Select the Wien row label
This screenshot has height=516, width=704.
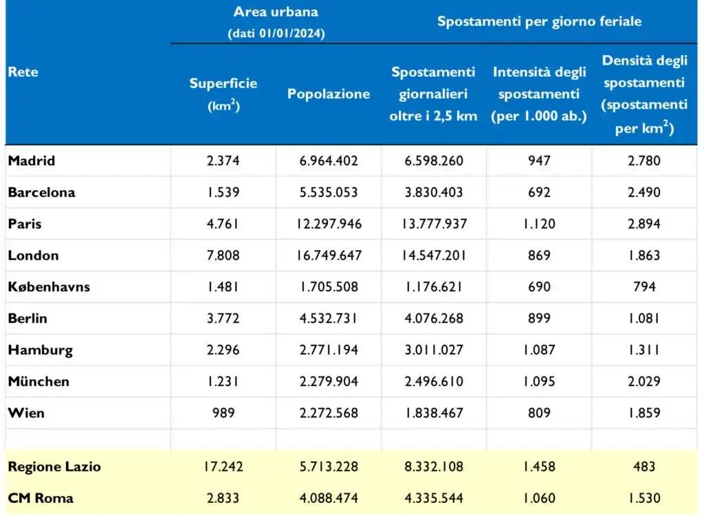click(x=25, y=413)
